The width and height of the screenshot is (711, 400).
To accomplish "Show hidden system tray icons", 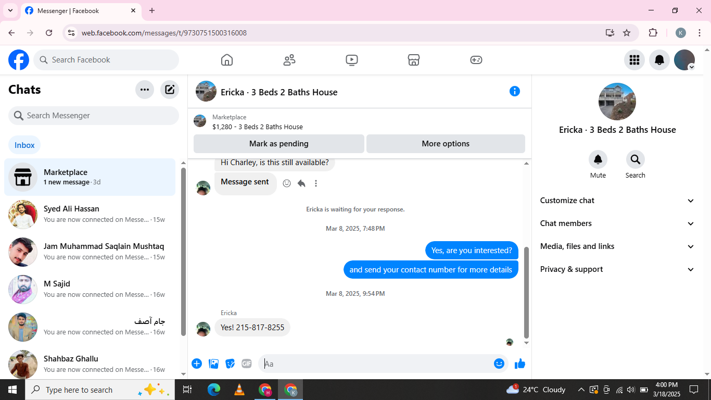I will (x=581, y=390).
